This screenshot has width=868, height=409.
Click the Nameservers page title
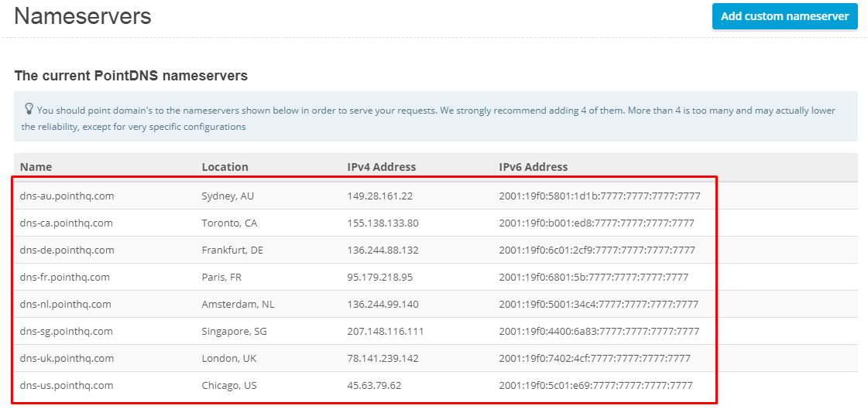(x=83, y=16)
